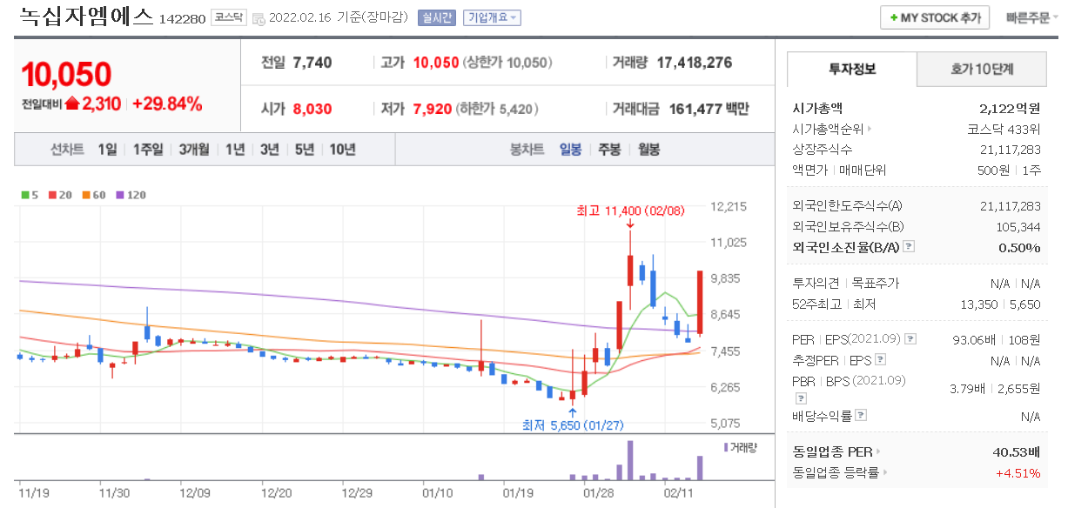
Task: Click the 목표주가 label link
Action: pyautogui.click(x=876, y=284)
